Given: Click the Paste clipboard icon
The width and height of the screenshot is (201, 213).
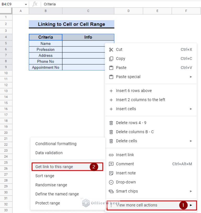Looking at the screenshot, I should 111,68.
